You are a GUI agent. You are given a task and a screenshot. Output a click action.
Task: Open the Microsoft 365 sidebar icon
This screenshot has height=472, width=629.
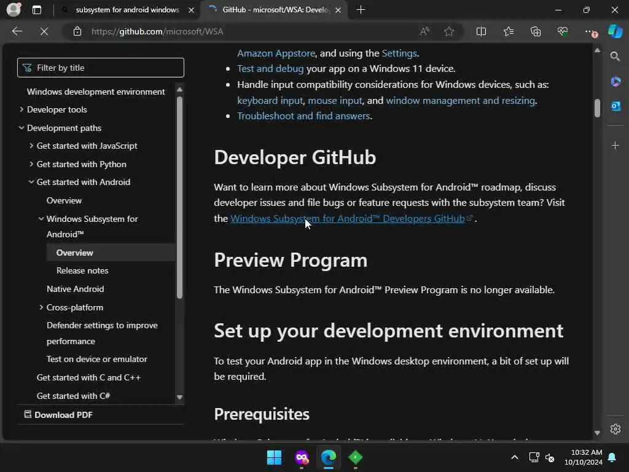pyautogui.click(x=615, y=82)
